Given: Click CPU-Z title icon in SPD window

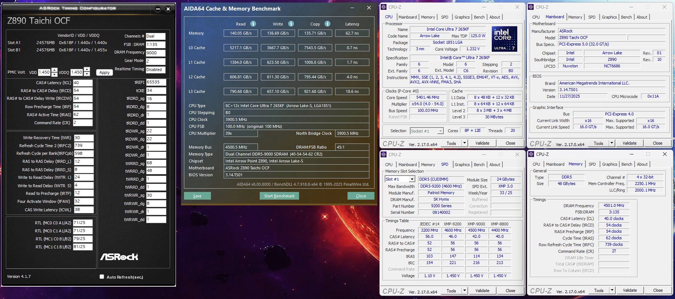Looking at the screenshot, I should coord(384,154).
